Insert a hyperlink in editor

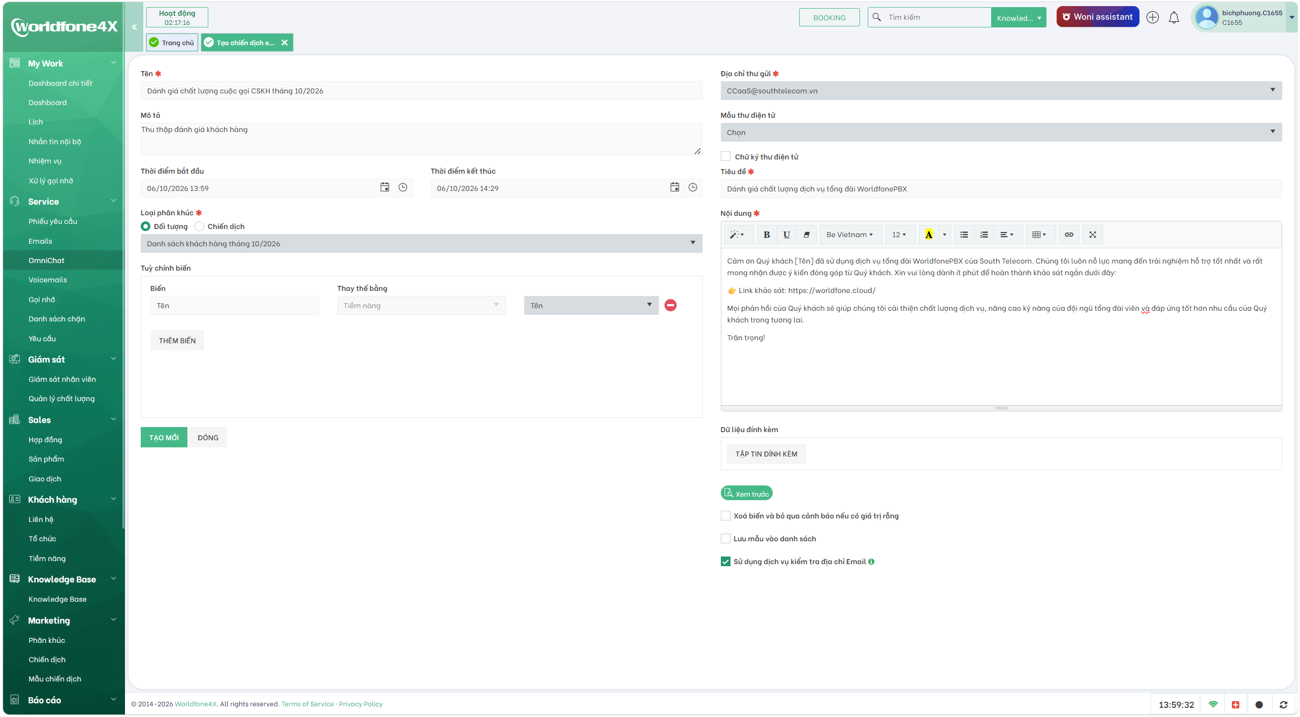click(1069, 235)
